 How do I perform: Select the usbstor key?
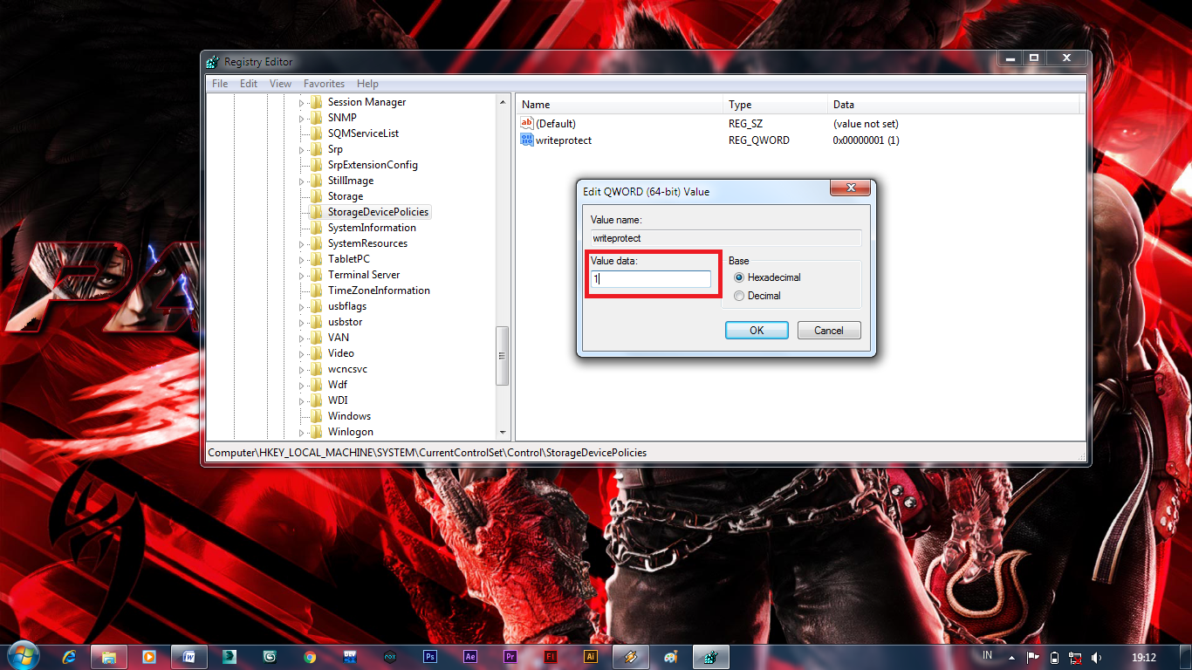pos(345,322)
